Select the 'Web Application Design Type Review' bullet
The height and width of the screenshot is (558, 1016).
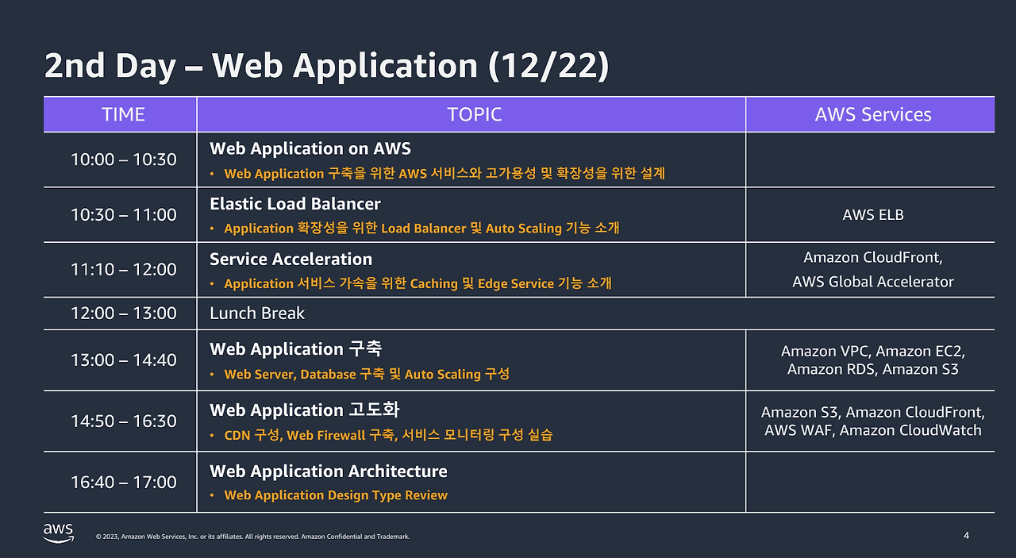tap(334, 495)
